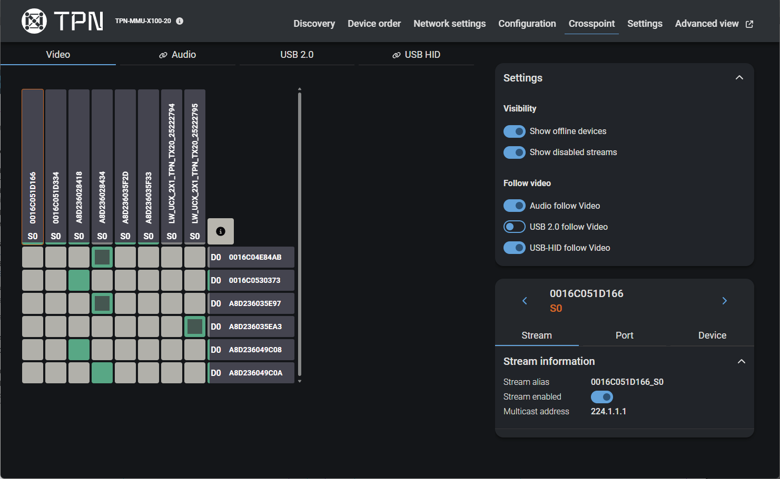The height and width of the screenshot is (479, 780).
Task: Switch to the Port tab
Action: (x=625, y=335)
